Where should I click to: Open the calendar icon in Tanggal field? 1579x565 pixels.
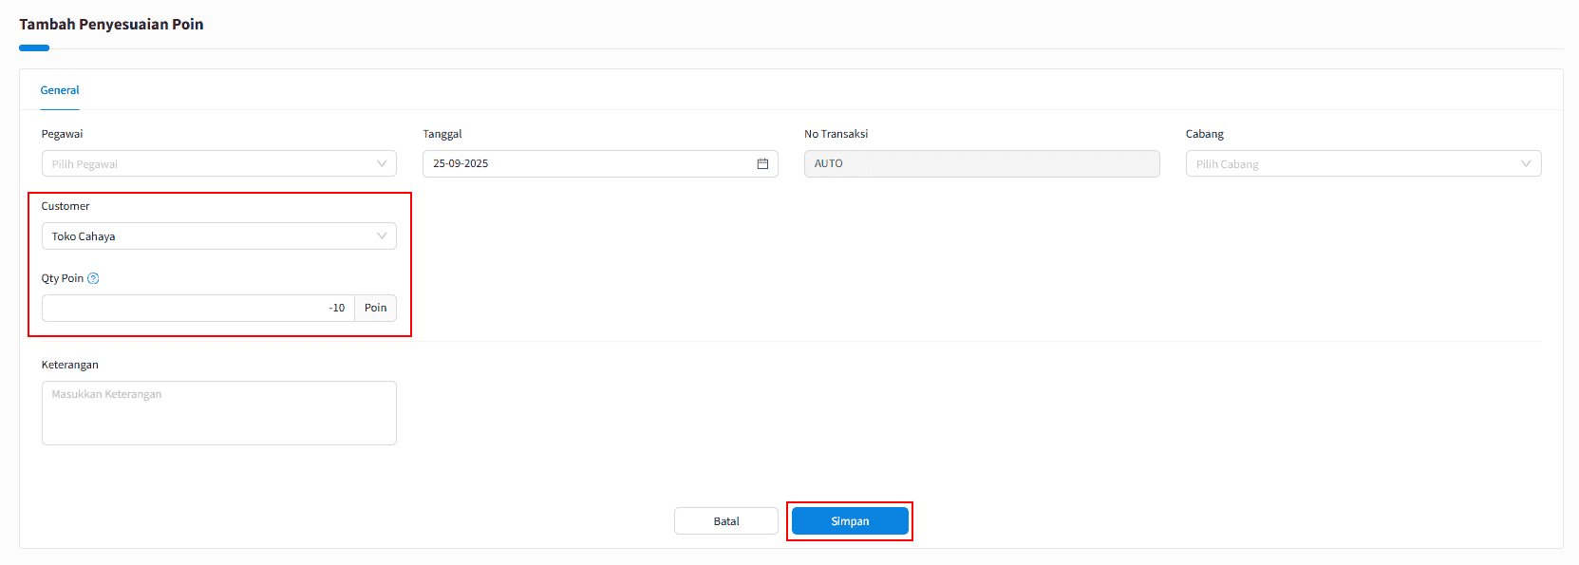[762, 164]
